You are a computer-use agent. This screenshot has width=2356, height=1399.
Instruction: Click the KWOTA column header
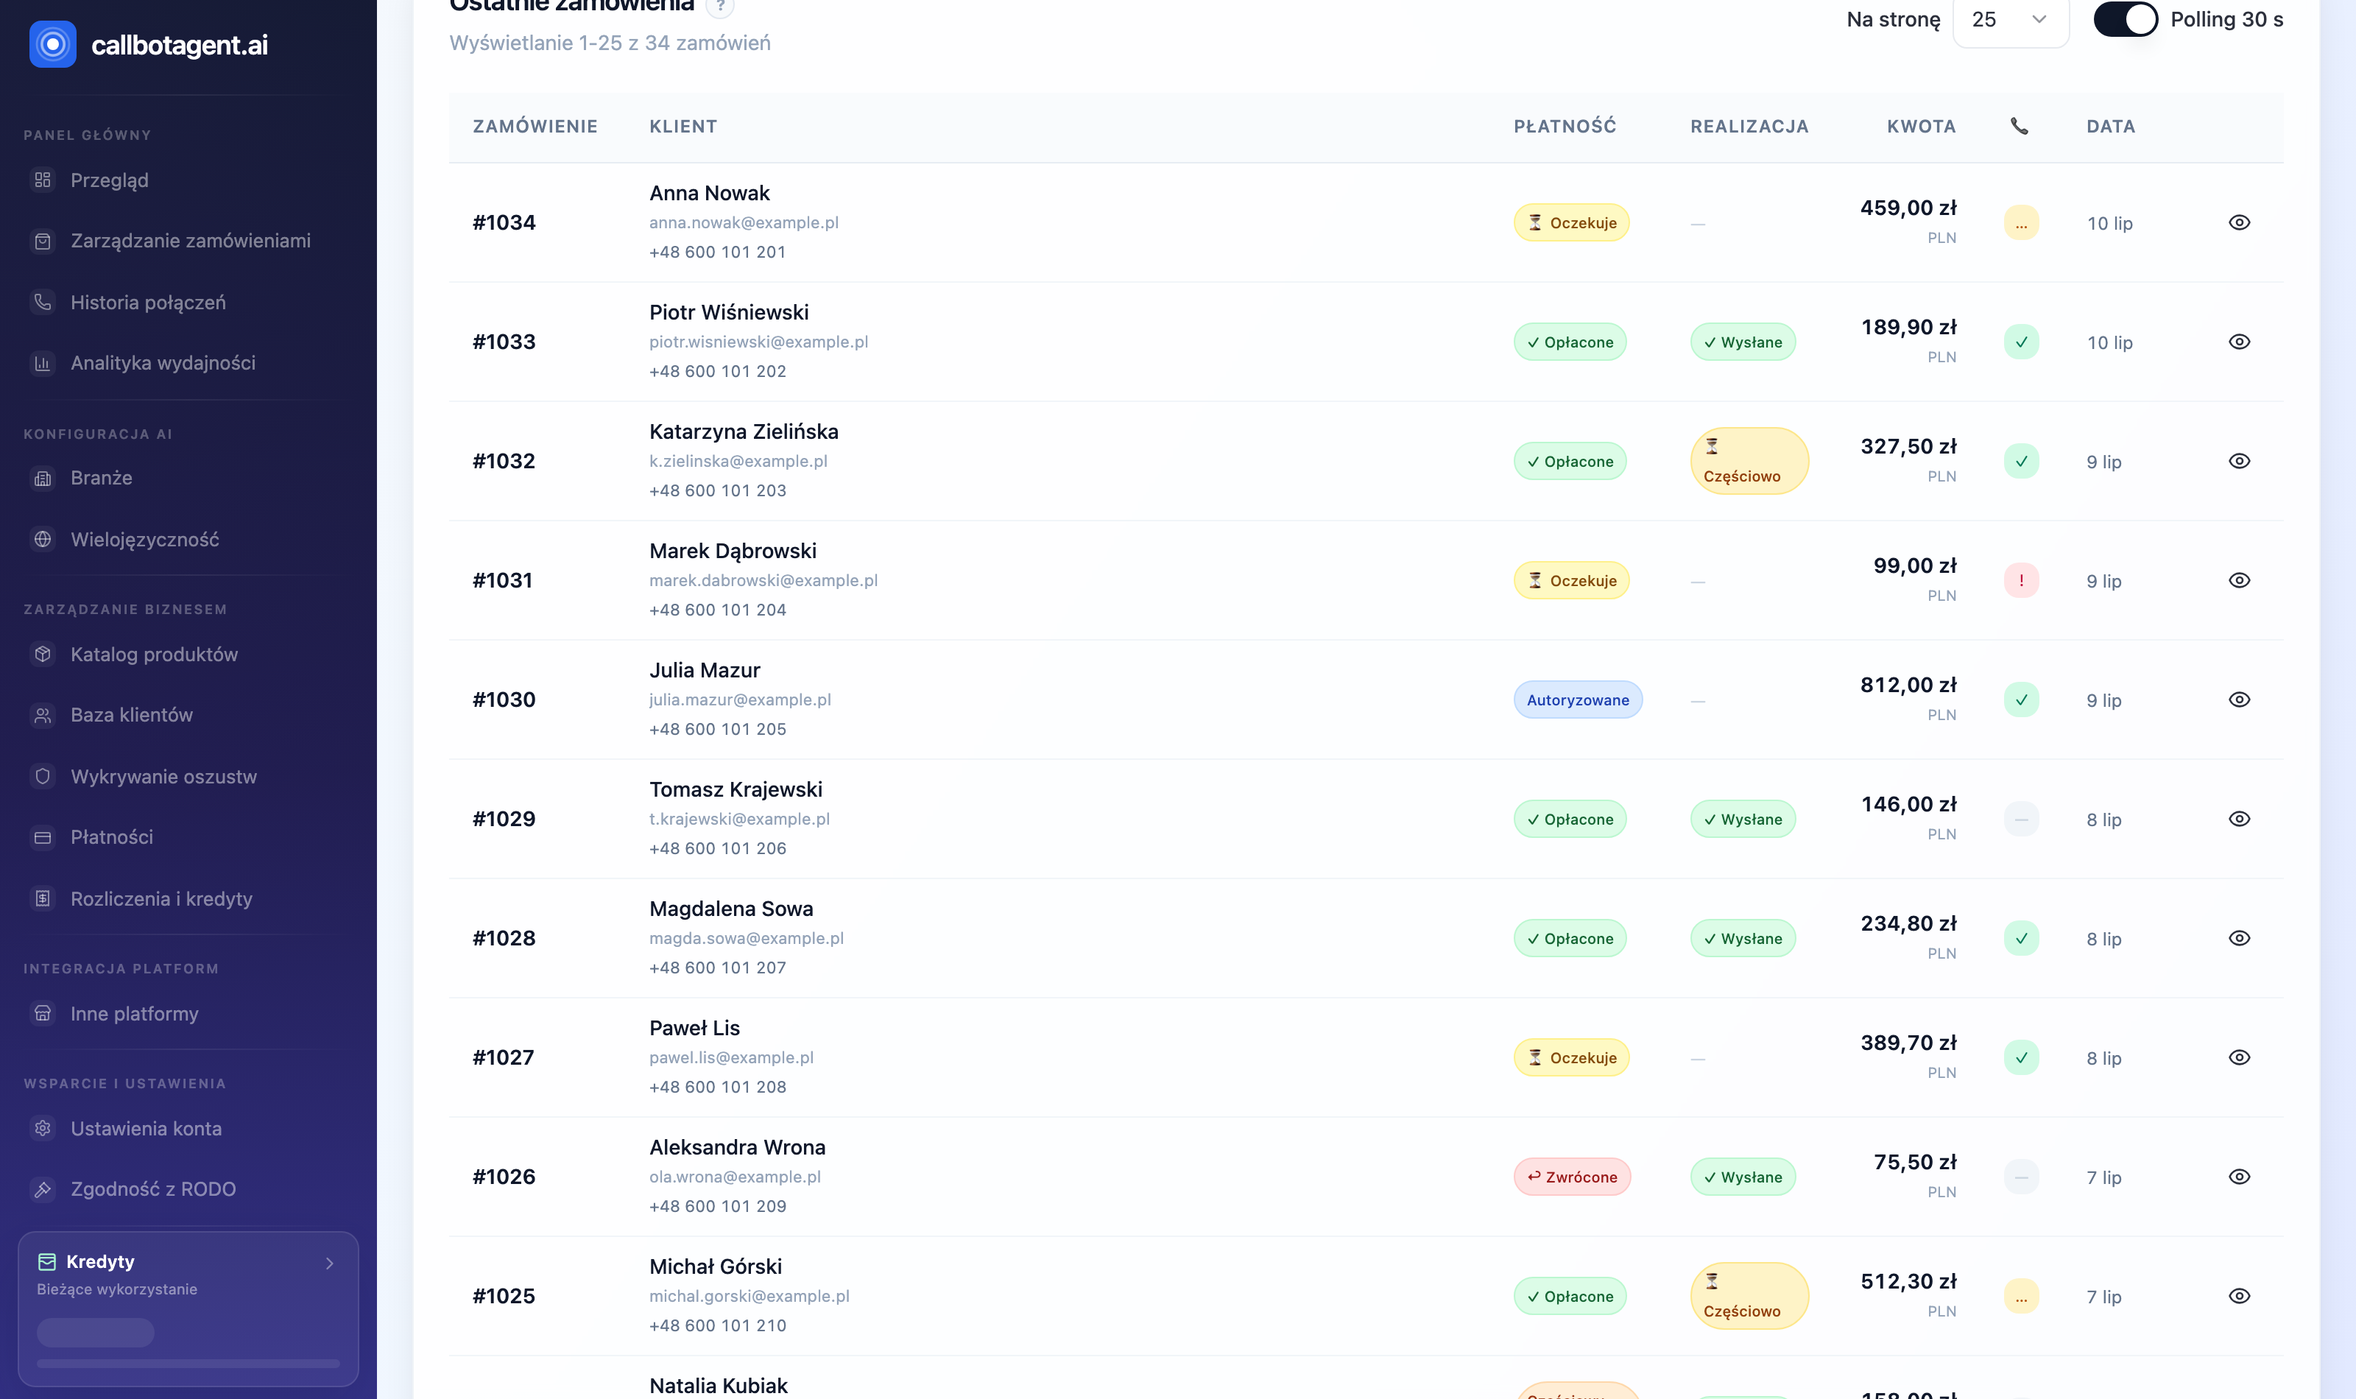click(x=1921, y=127)
